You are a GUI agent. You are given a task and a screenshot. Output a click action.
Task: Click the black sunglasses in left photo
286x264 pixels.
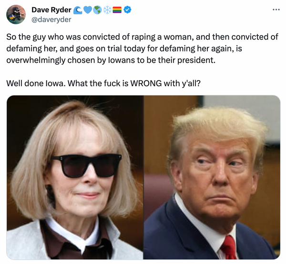click(87, 165)
